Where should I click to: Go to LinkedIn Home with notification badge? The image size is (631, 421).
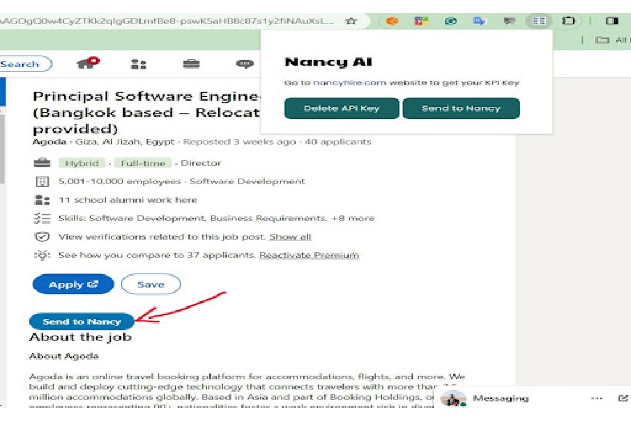(87, 63)
